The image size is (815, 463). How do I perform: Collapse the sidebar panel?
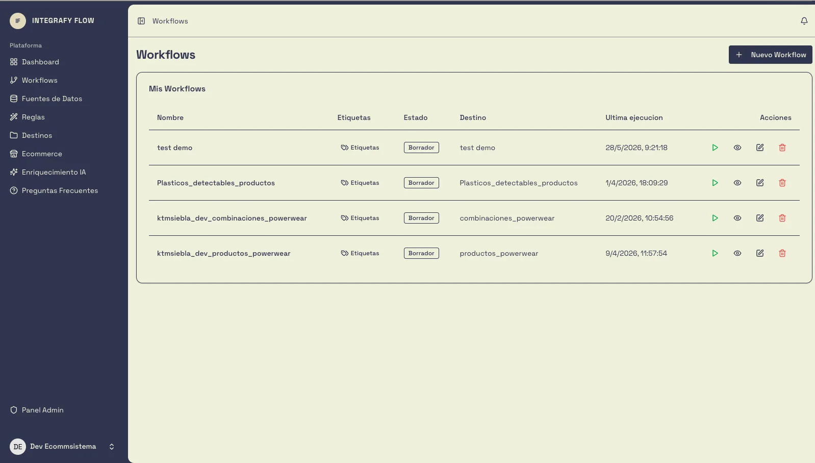click(141, 21)
